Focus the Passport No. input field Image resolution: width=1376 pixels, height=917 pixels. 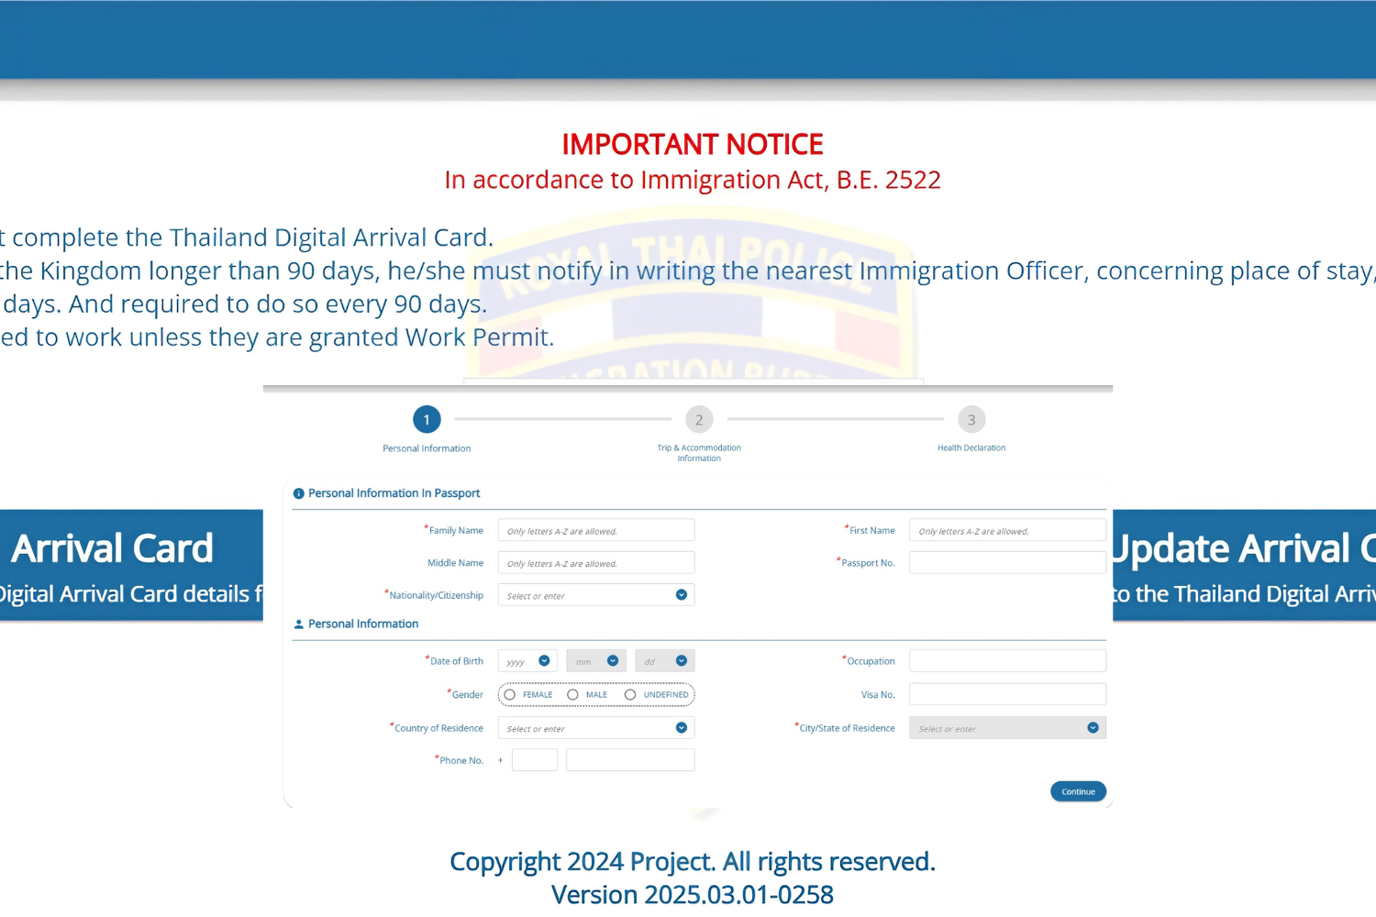[x=1007, y=563]
